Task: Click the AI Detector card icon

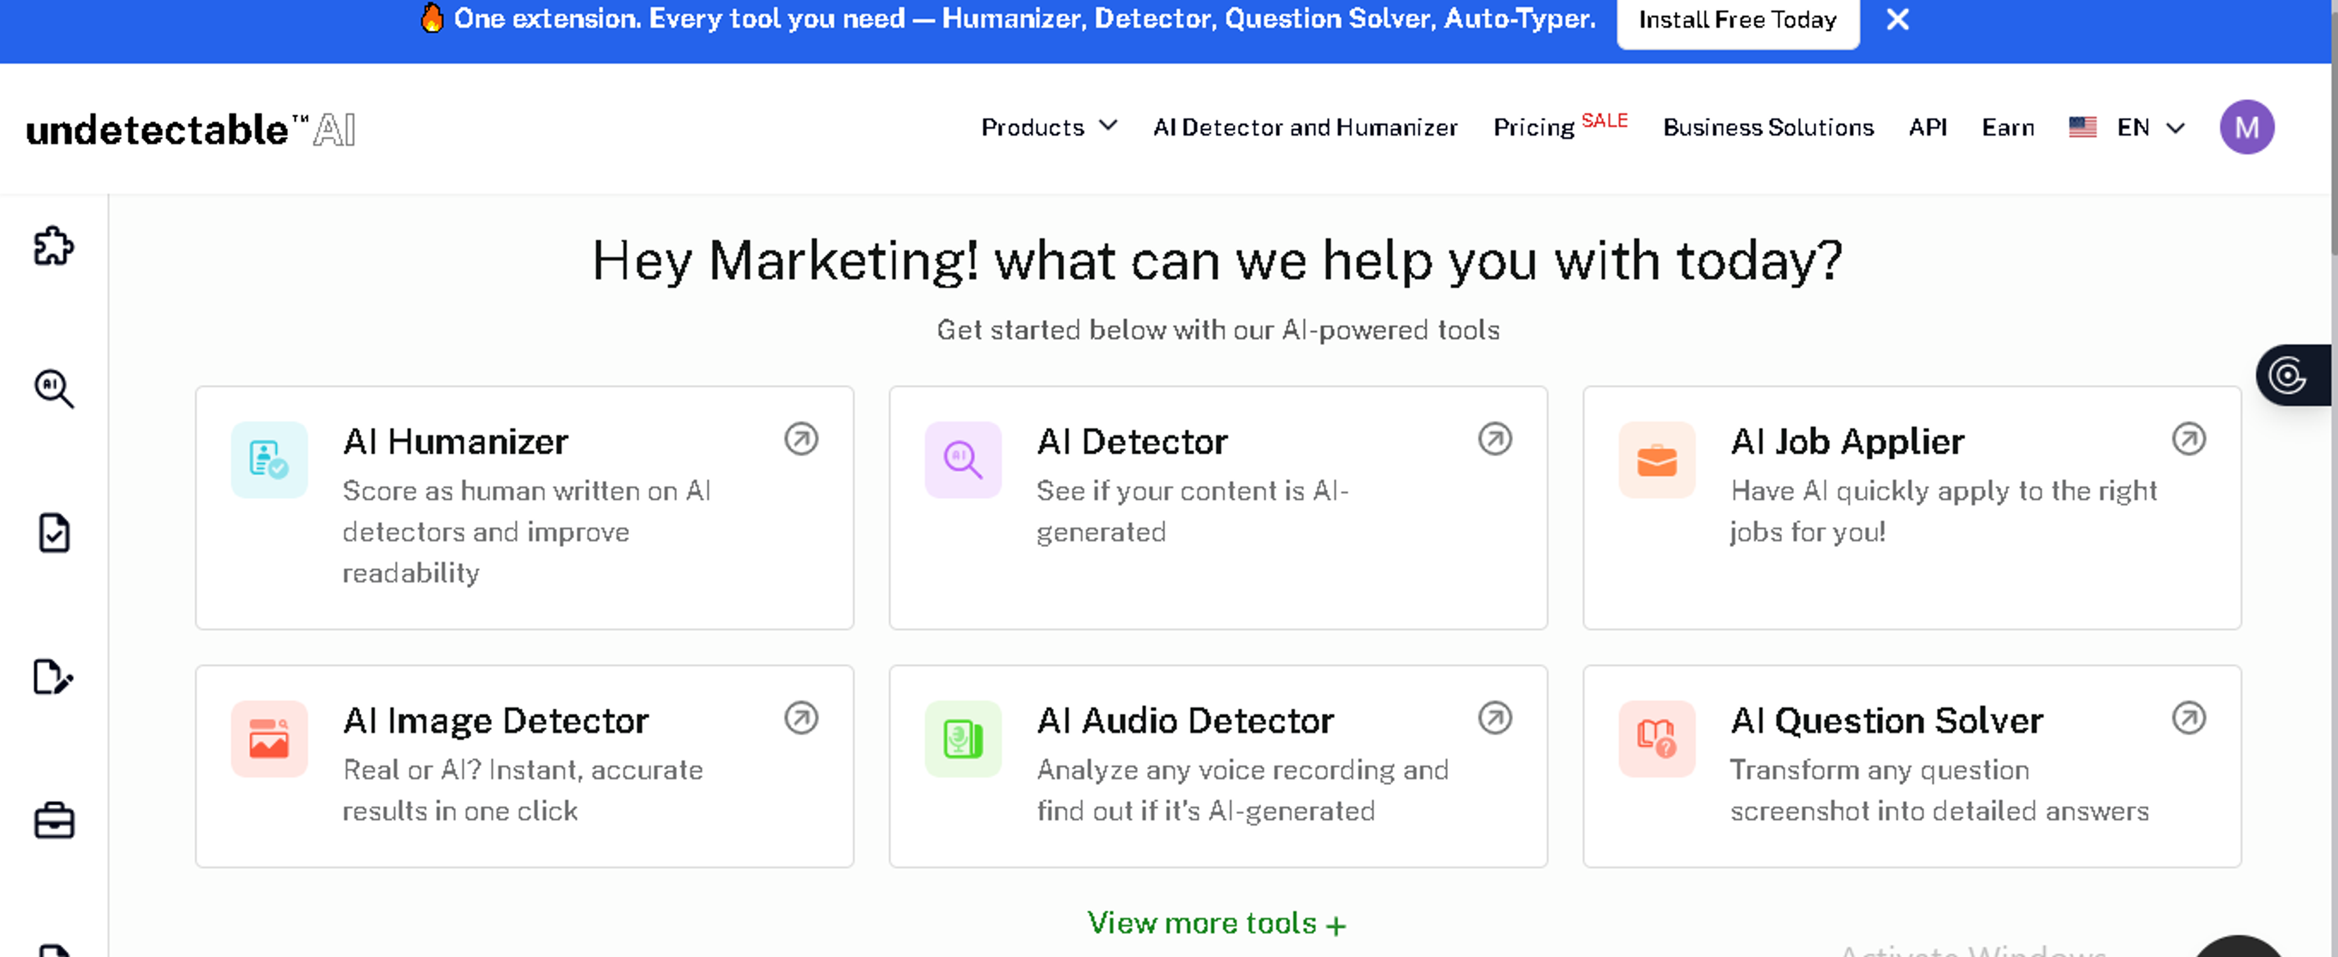Action: (963, 460)
